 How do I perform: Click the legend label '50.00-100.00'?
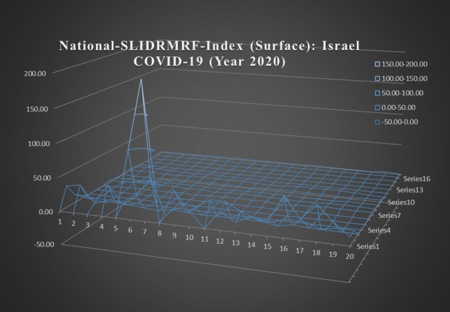click(x=402, y=93)
